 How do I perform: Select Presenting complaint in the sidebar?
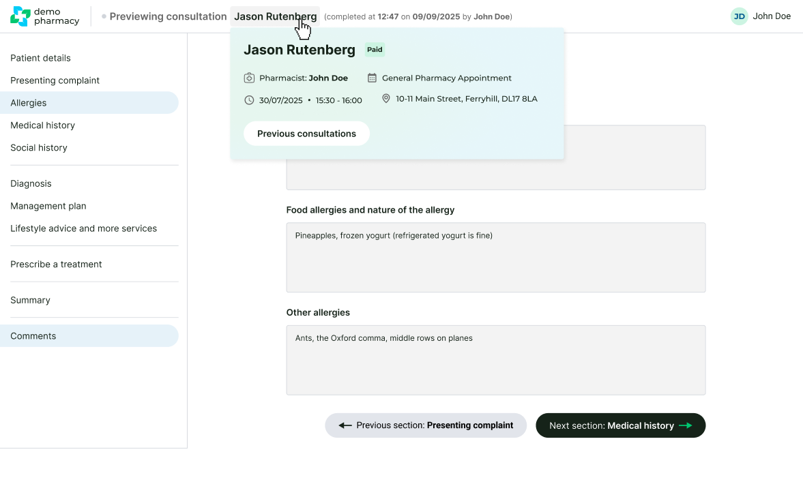coord(55,80)
